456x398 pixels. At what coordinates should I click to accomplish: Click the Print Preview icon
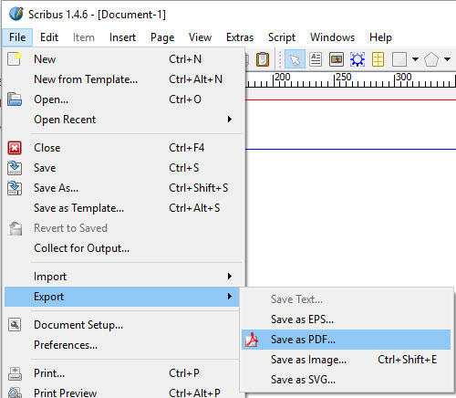[x=15, y=393]
